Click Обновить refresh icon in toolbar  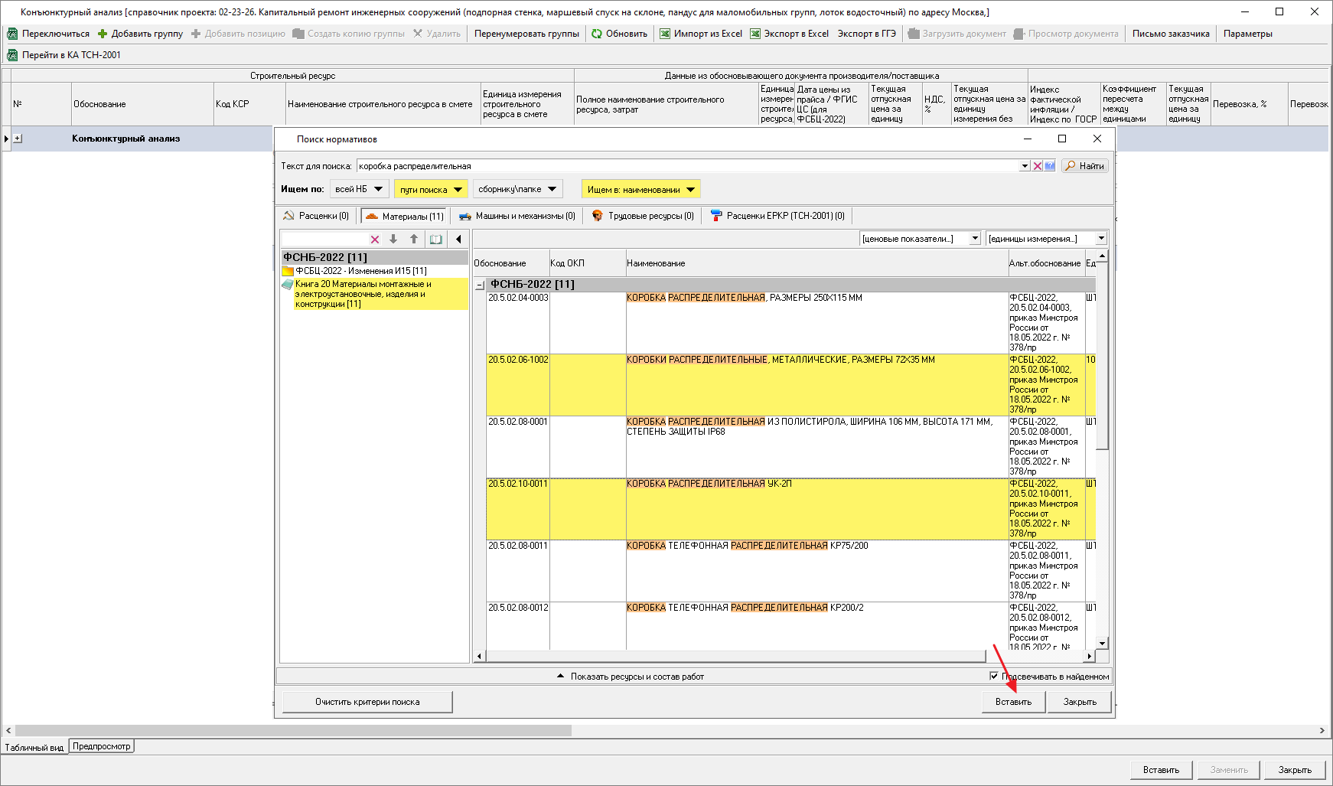(x=597, y=34)
